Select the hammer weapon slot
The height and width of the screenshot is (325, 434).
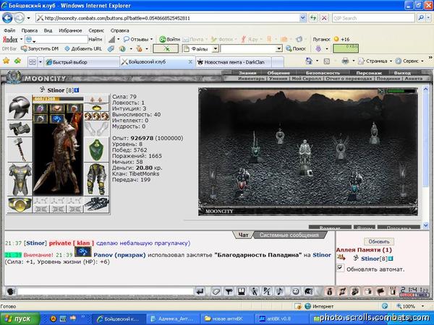pyautogui.click(x=20, y=149)
